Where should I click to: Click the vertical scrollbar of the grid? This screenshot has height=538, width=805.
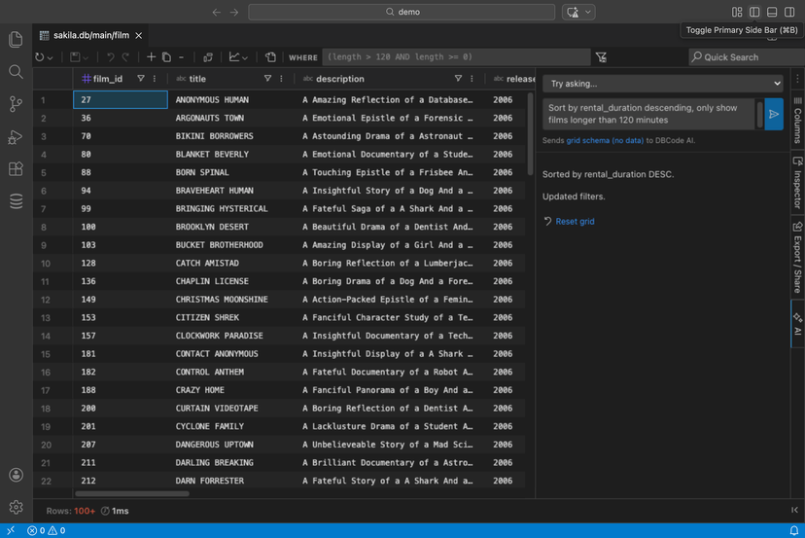(530, 133)
